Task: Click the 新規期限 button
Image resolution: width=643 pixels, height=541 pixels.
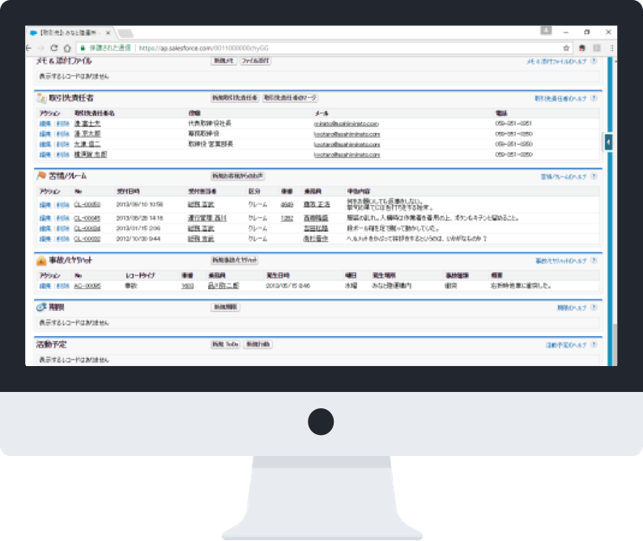Action: [225, 307]
